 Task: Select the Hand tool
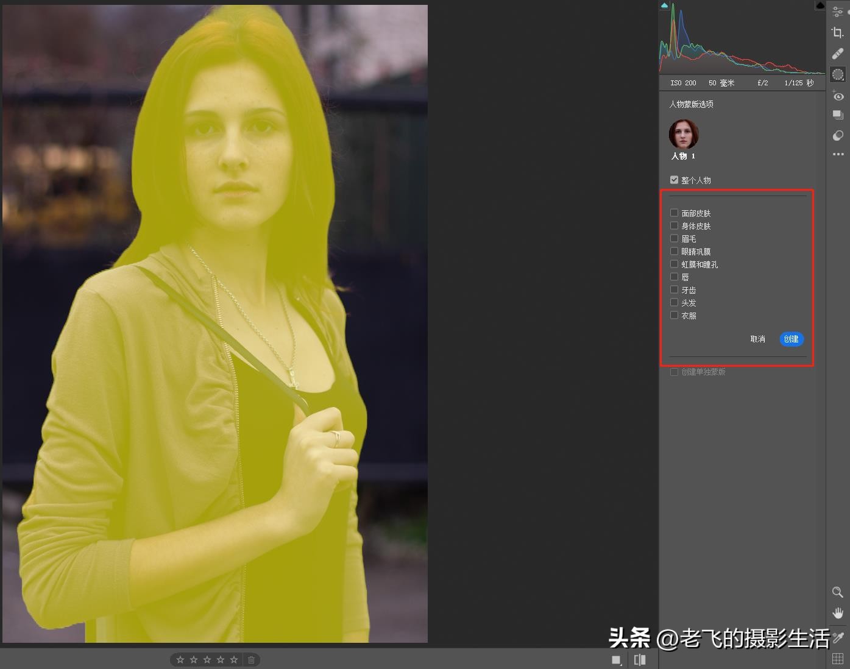(838, 612)
